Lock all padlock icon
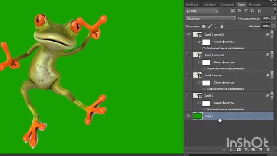The image size is (277, 156). click(222, 26)
